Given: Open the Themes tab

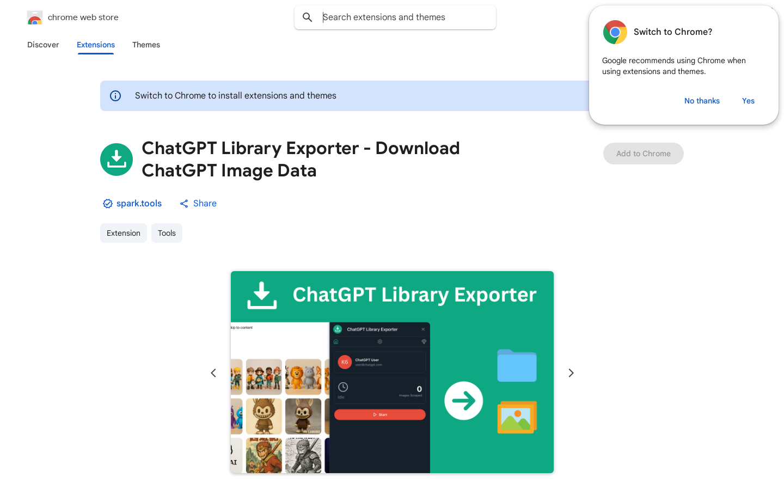Looking at the screenshot, I should click(146, 45).
